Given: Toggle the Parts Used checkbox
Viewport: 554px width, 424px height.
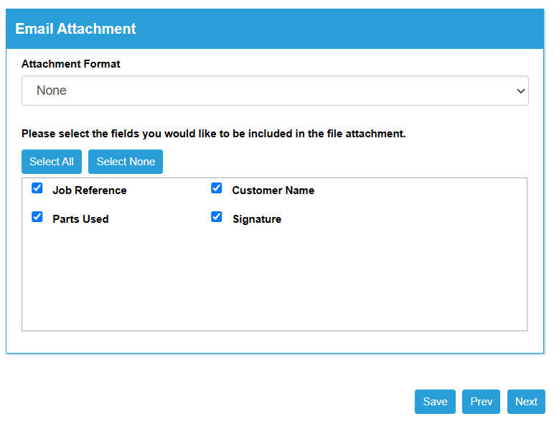Looking at the screenshot, I should click(x=37, y=216).
